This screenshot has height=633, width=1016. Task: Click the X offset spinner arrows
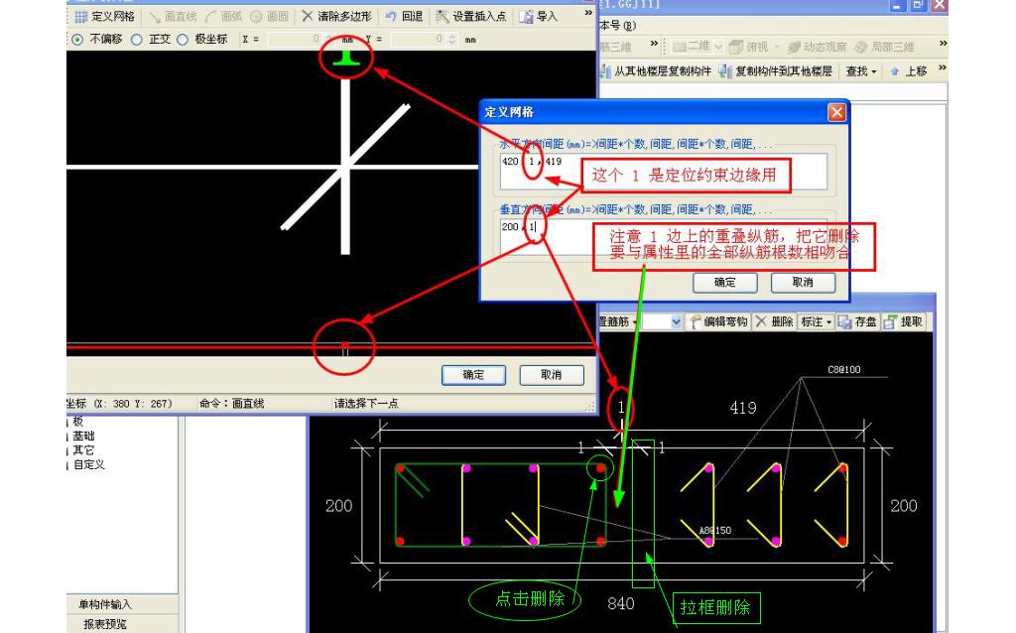pyautogui.click(x=329, y=40)
